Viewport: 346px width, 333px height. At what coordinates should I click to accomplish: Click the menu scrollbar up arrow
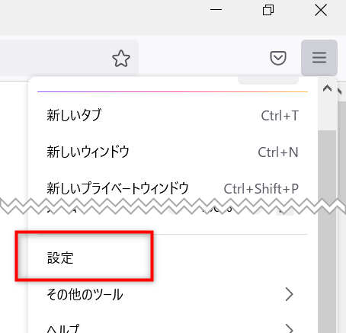(x=327, y=88)
